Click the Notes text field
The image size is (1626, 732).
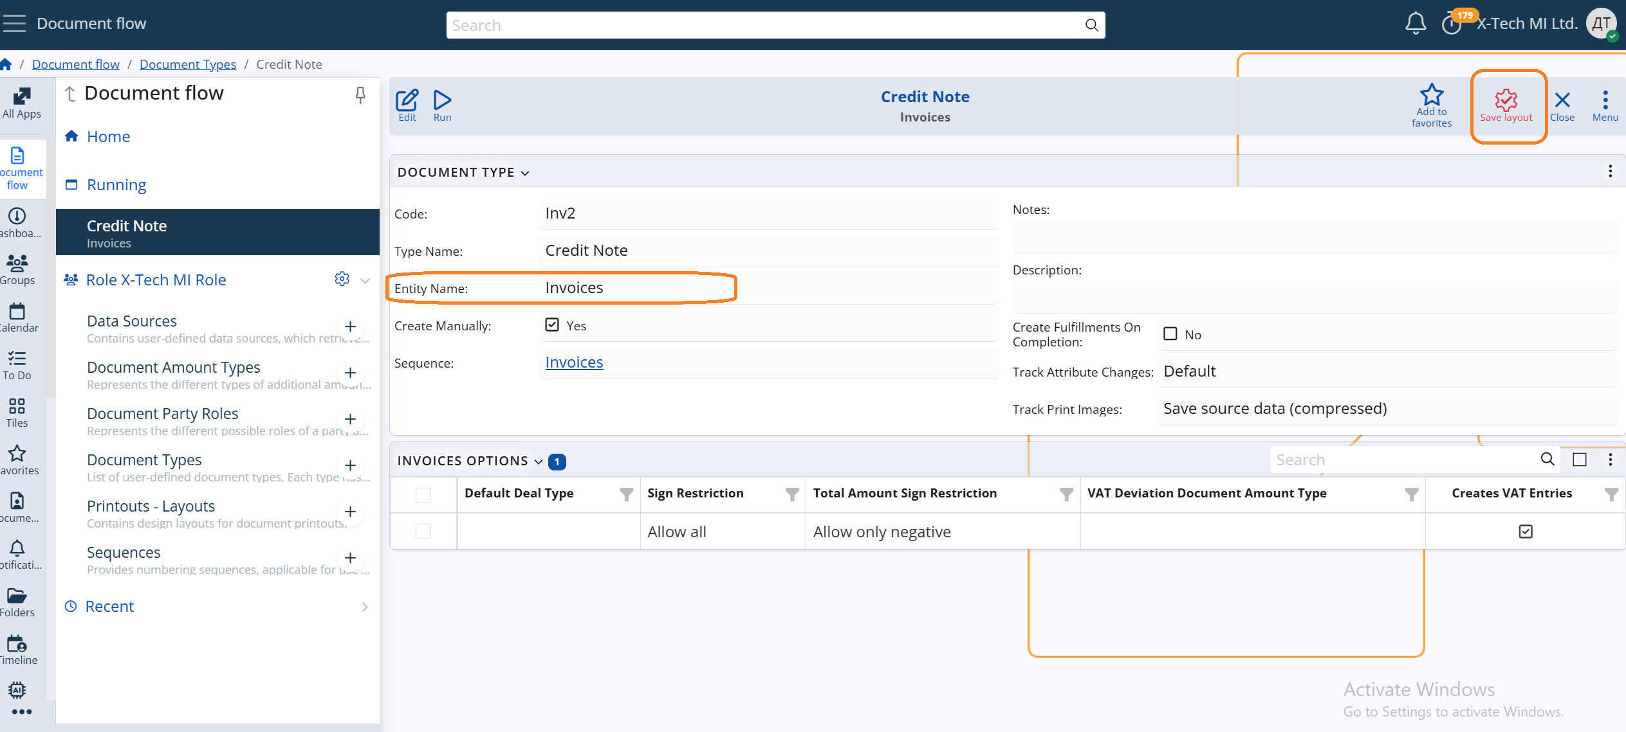[x=1313, y=237]
